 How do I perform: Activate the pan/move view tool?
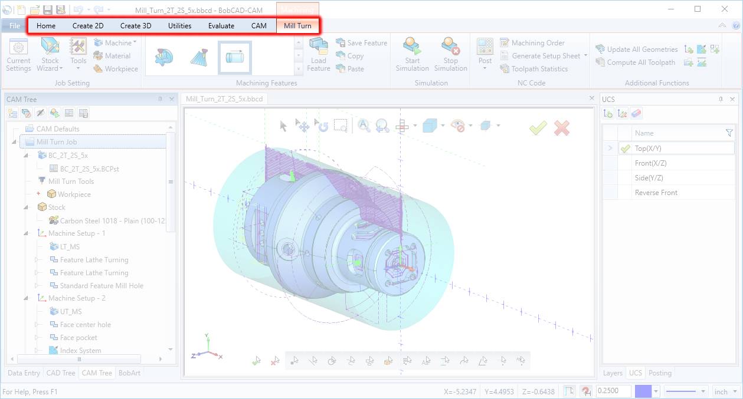coord(303,126)
